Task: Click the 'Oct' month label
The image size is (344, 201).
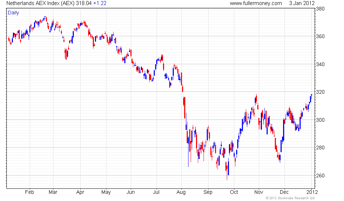Action: (234, 192)
